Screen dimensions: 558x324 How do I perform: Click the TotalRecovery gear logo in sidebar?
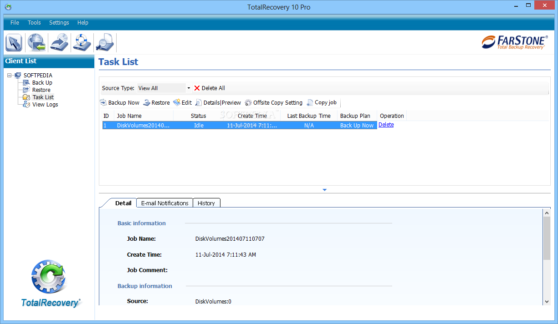coord(49,277)
